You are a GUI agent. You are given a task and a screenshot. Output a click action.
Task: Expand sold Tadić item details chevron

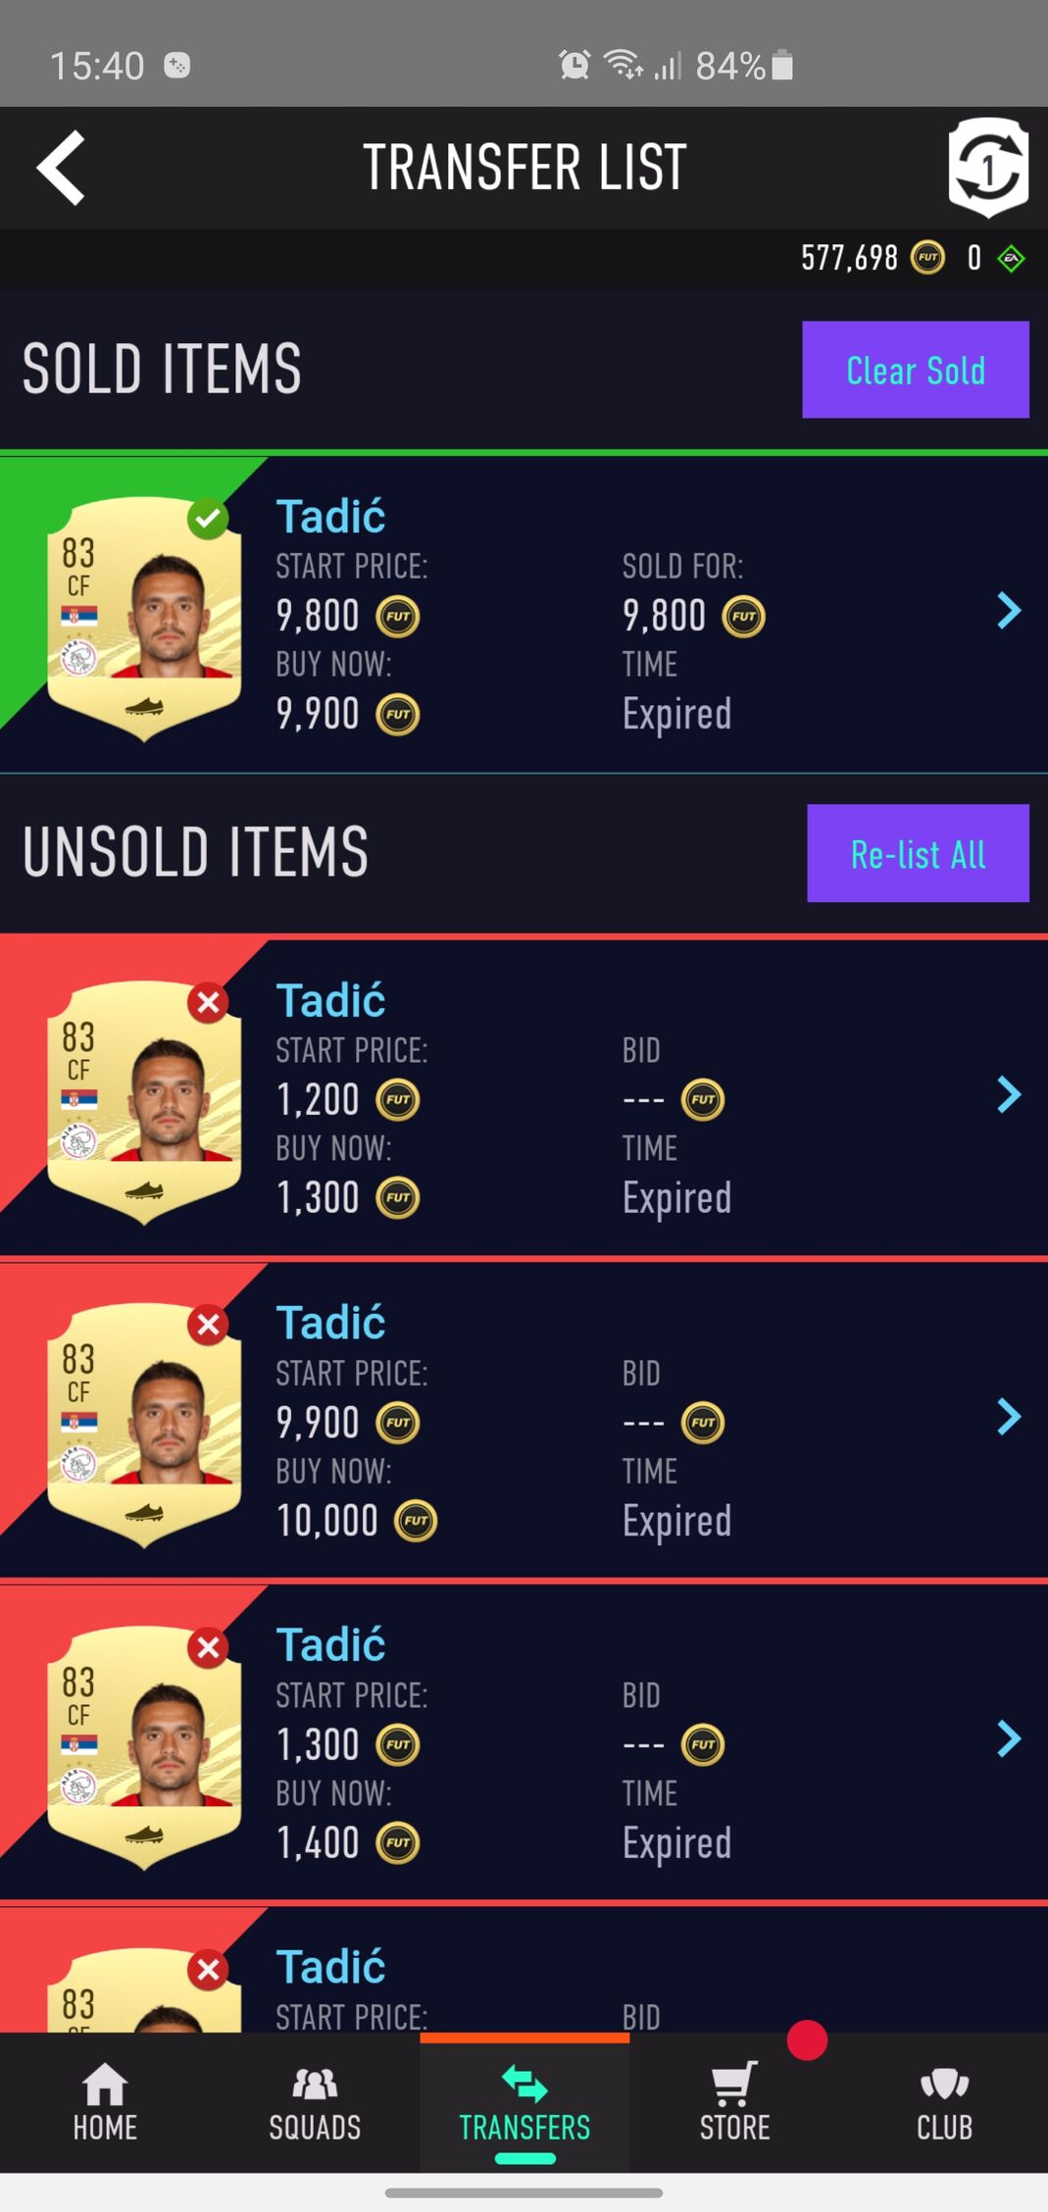[1009, 611]
